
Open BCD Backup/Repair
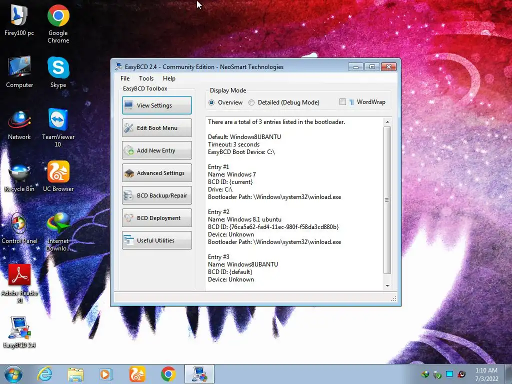coord(156,195)
